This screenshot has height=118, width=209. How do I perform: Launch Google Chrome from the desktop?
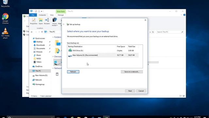pos(5,18)
